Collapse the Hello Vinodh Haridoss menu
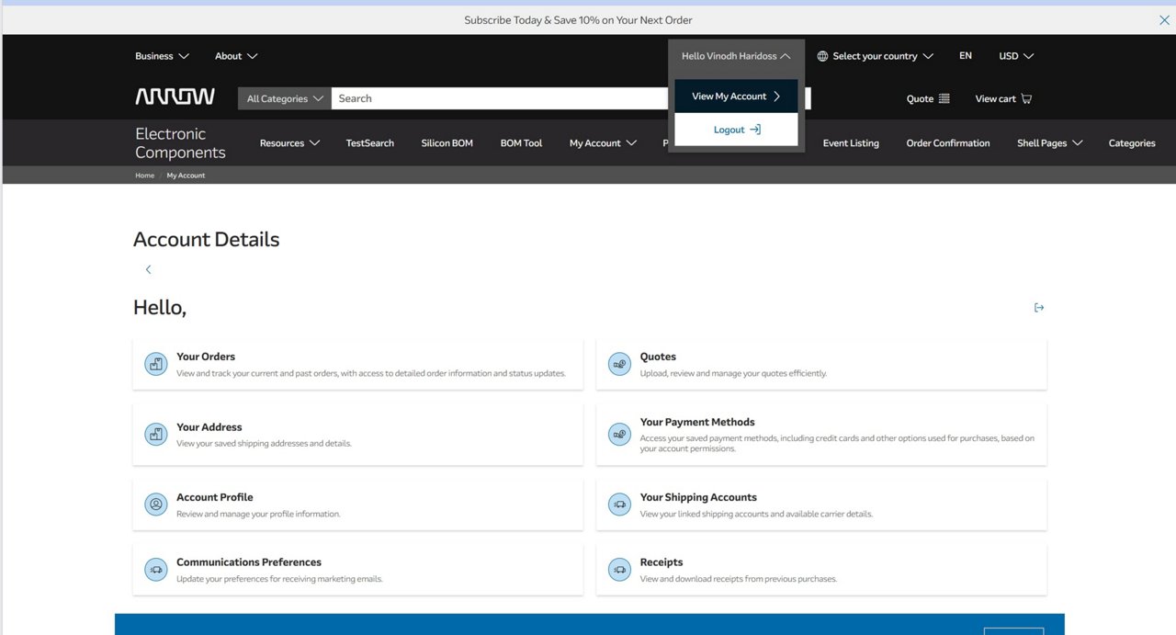This screenshot has width=1176, height=635. (736, 56)
